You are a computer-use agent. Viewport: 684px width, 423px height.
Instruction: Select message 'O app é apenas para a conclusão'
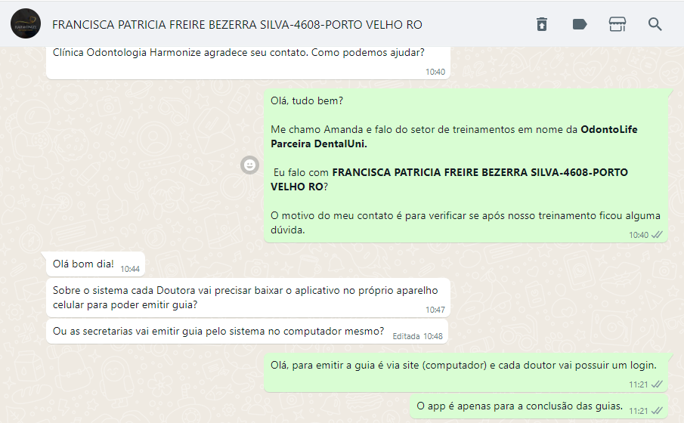(x=539, y=406)
